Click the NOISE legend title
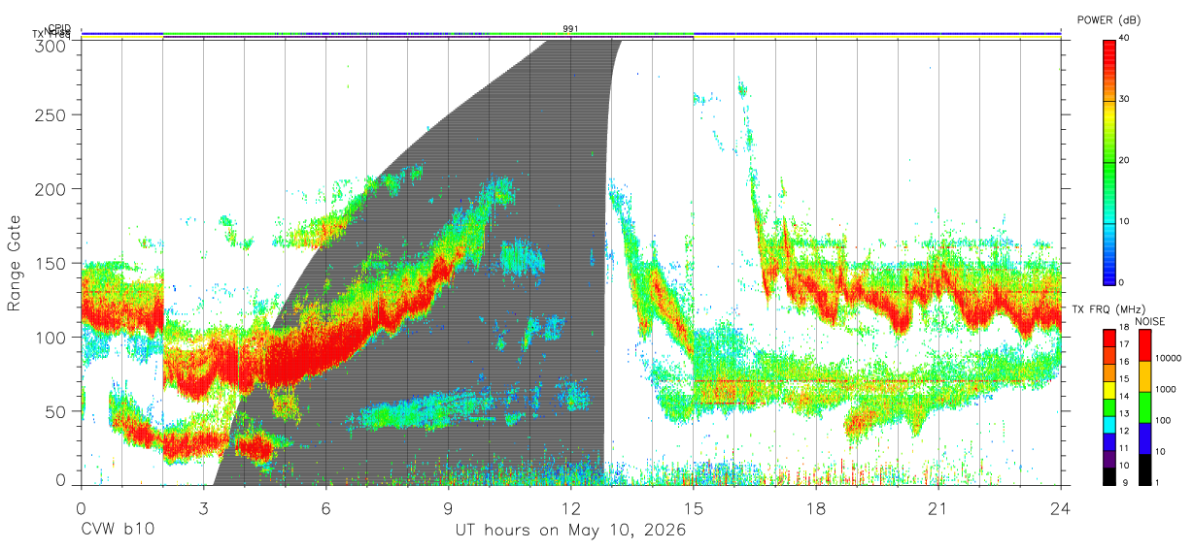Viewport: 1193px width, 550px height. (1152, 321)
